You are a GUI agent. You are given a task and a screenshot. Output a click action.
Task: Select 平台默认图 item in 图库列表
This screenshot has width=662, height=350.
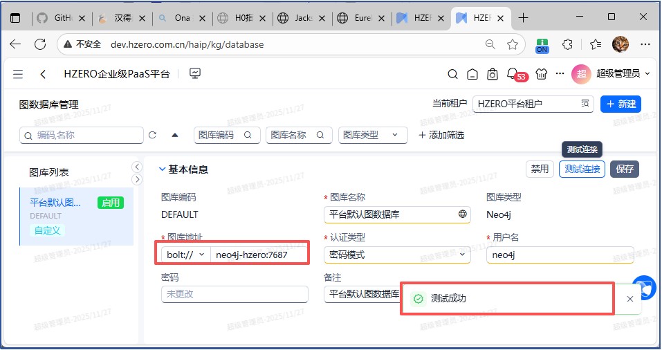click(x=55, y=203)
